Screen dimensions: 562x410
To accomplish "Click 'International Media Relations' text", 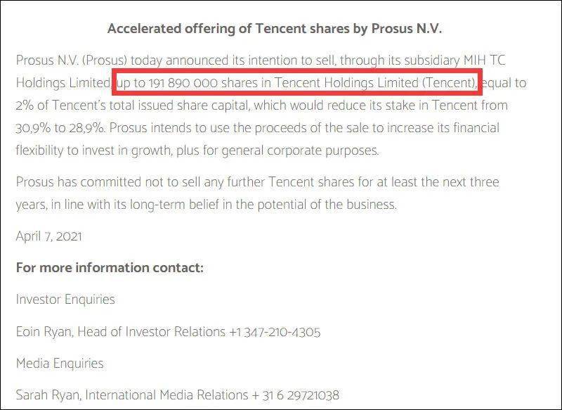I will click(x=166, y=395).
